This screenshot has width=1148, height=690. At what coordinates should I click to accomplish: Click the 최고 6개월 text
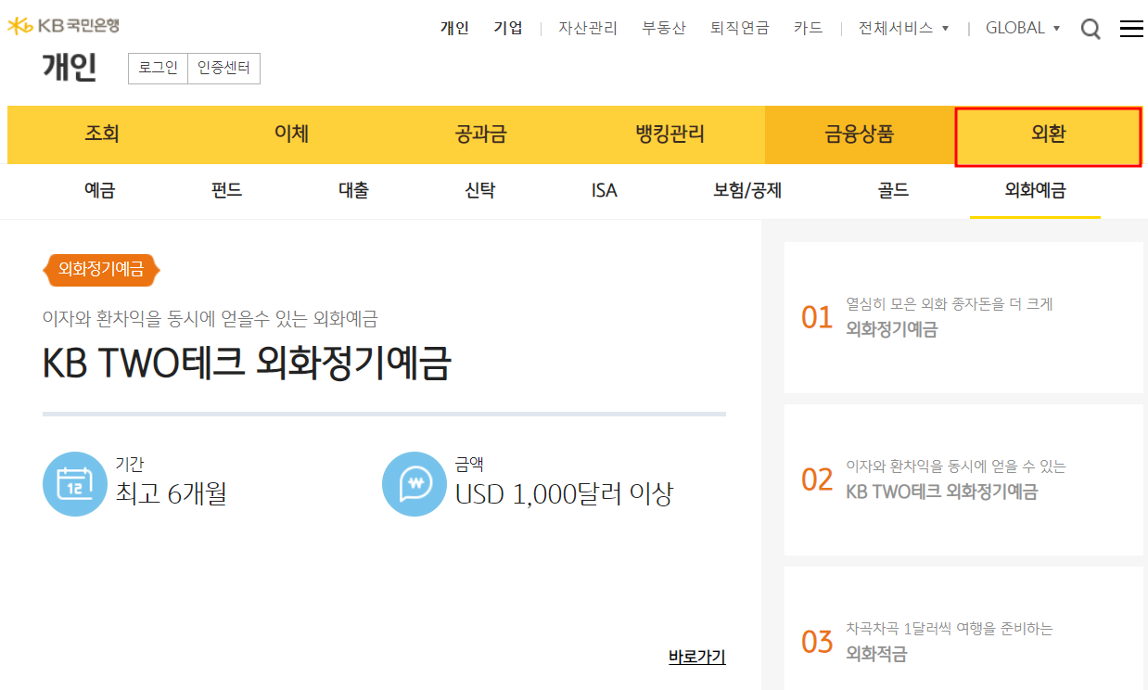[172, 493]
